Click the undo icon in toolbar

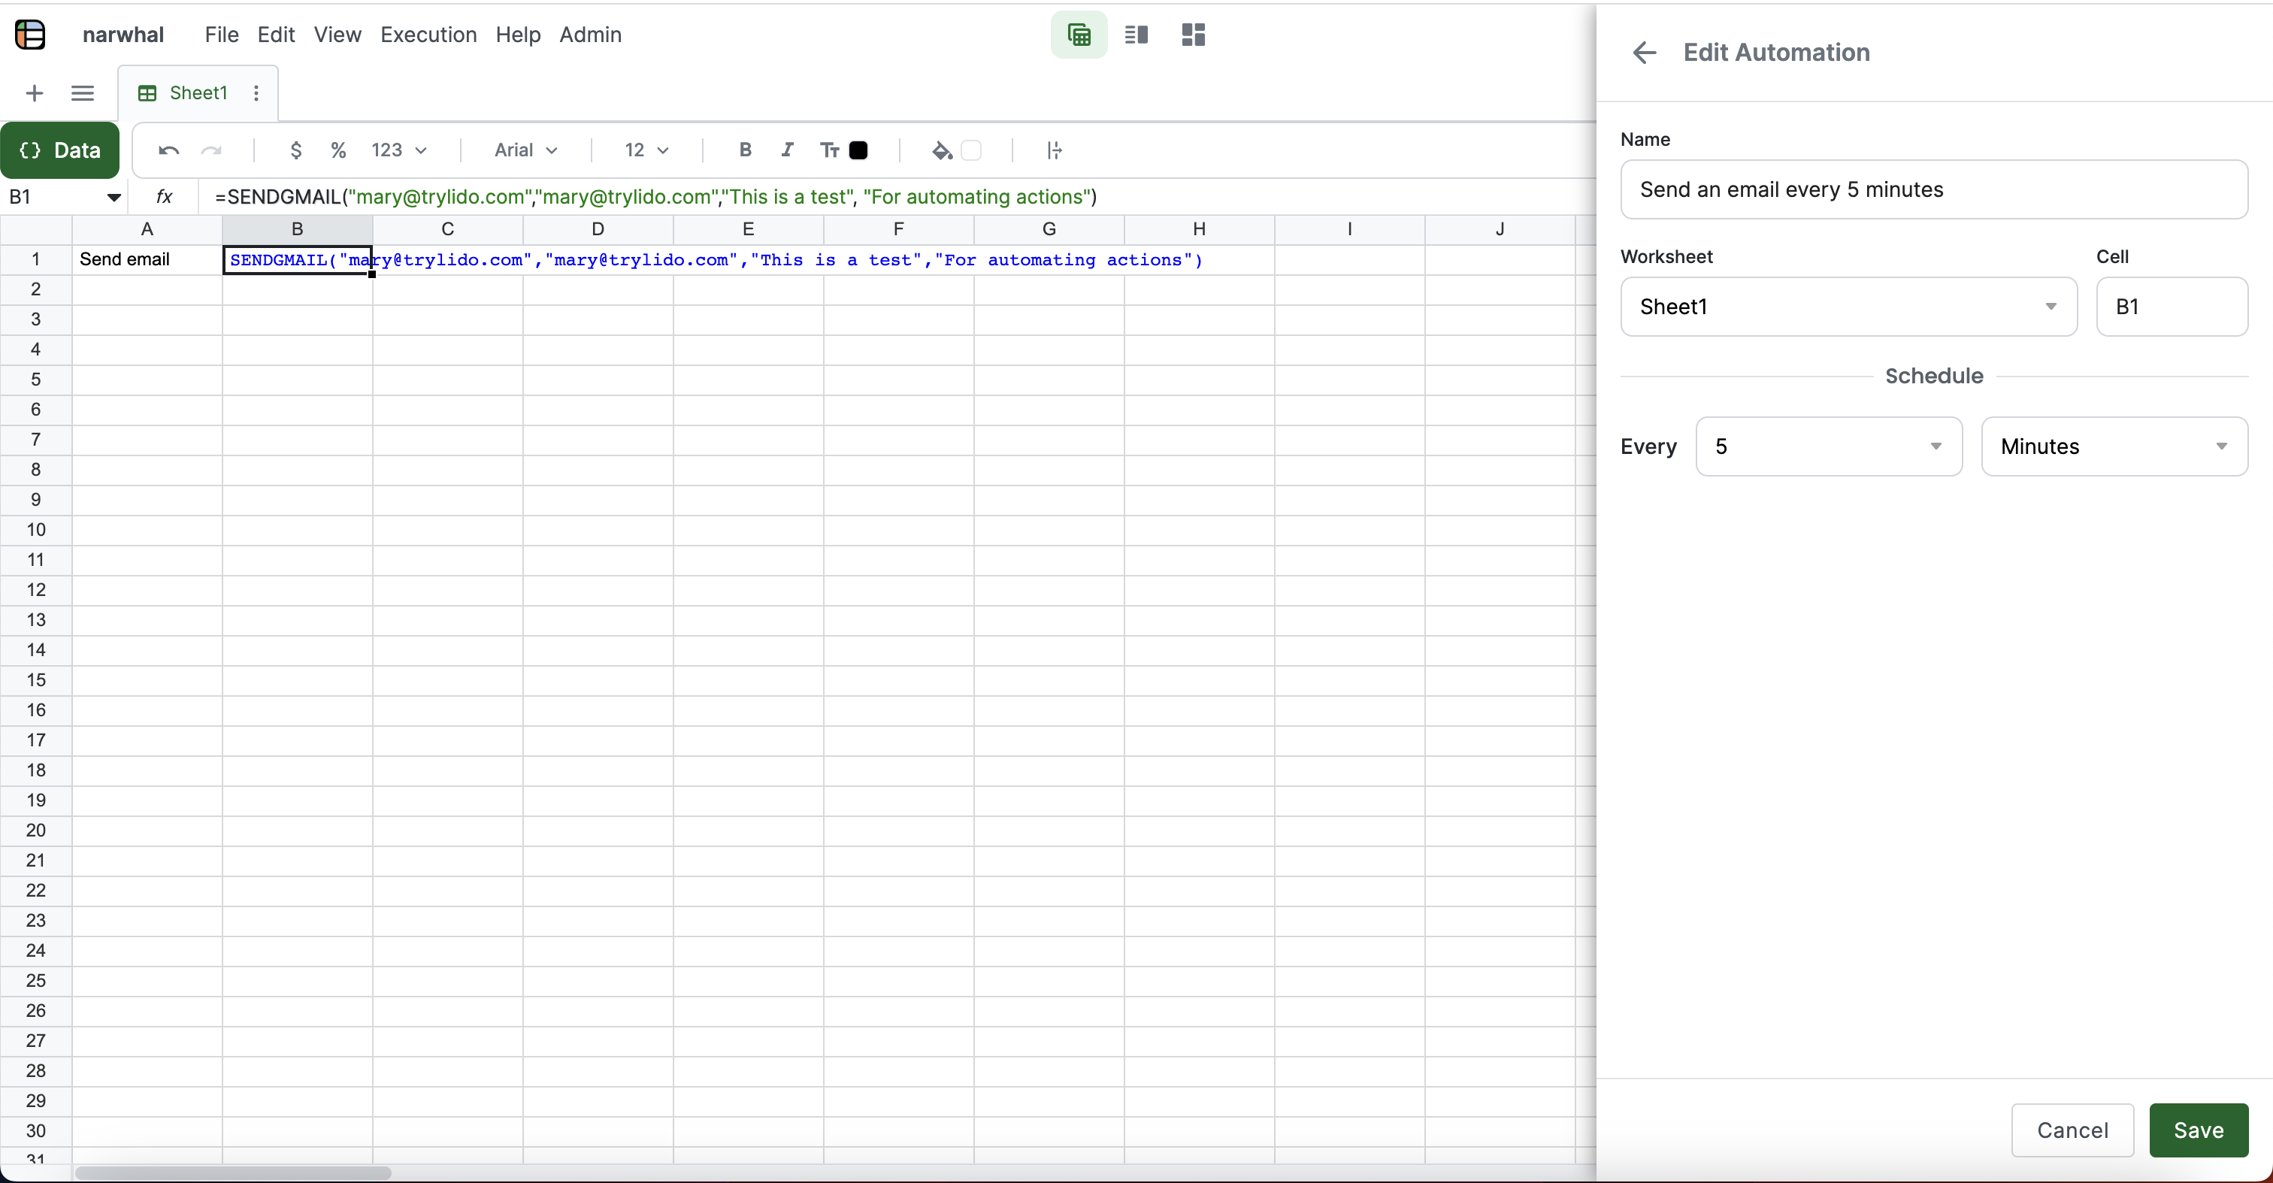point(168,151)
